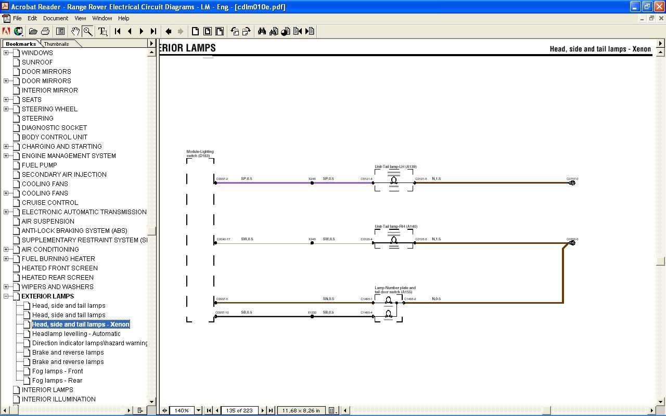The image size is (666, 416).
Task: Expand the WINDOWS bookmark
Action: (x=6, y=53)
